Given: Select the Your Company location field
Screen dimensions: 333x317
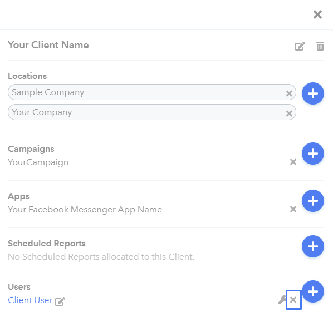Looking at the screenshot, I should click(152, 112).
